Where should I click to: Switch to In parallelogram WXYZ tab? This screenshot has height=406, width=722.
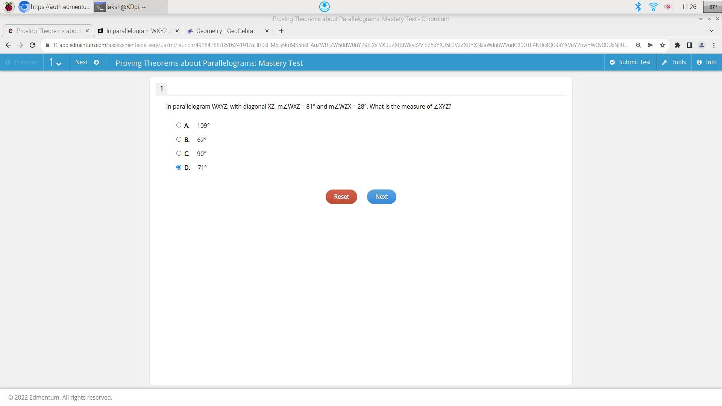tap(136, 31)
